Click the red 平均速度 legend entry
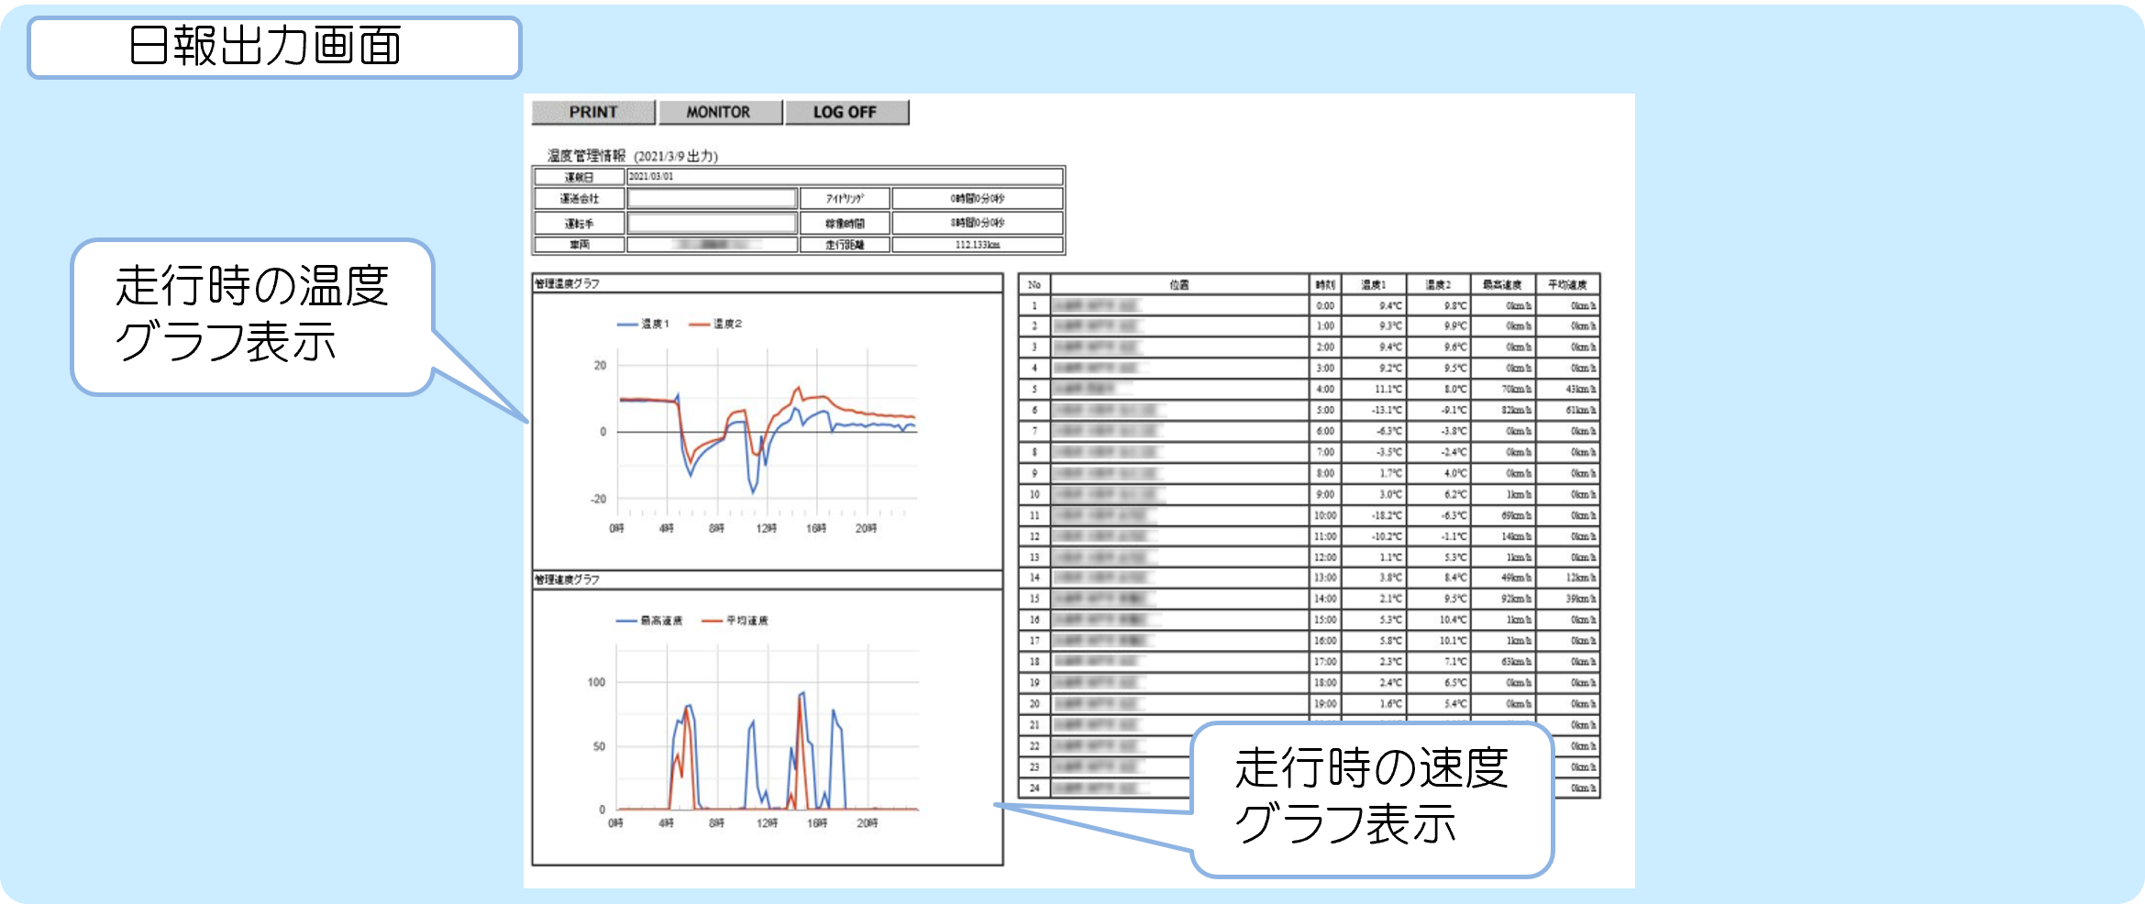Viewport: 2145px width, 904px height. [x=735, y=621]
